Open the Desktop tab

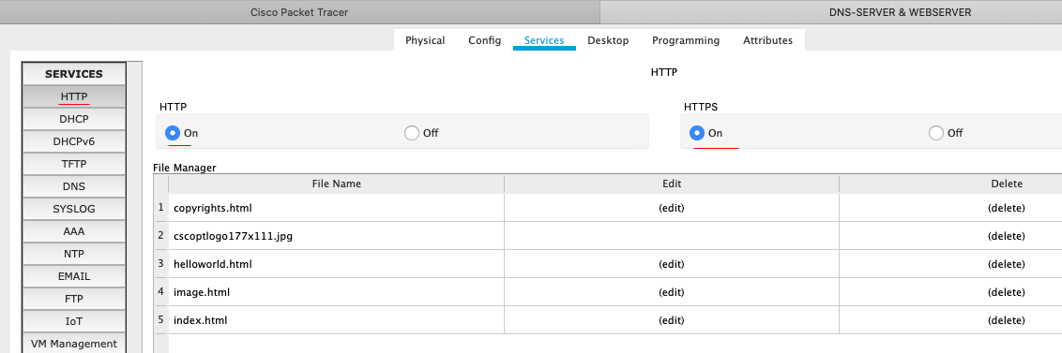click(608, 40)
